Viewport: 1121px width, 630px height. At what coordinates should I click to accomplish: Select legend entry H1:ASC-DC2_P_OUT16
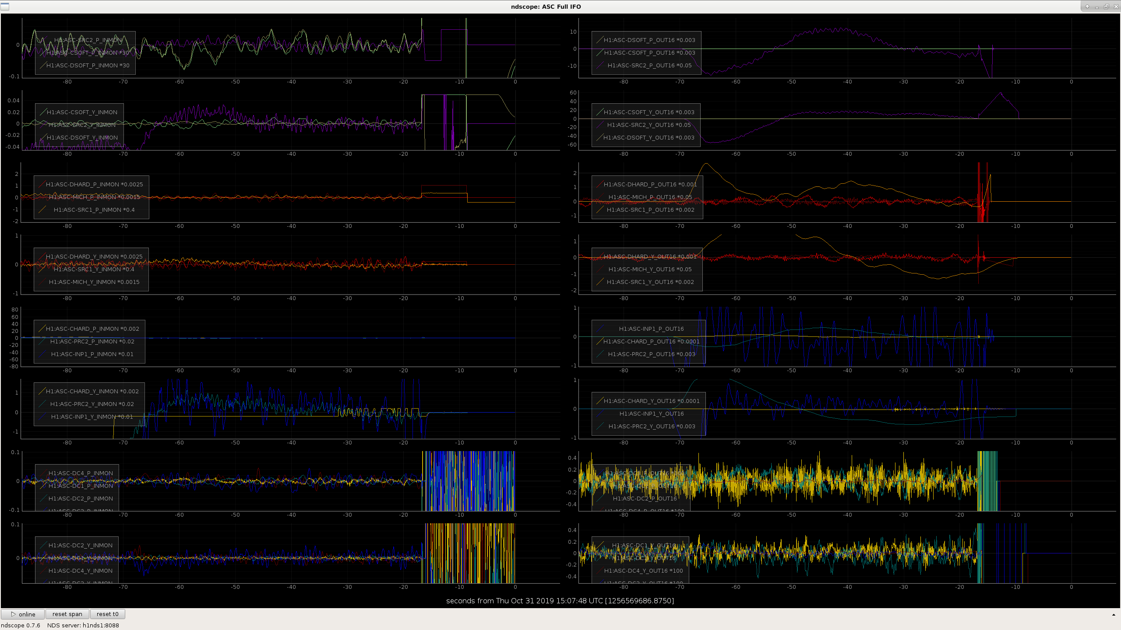point(645,499)
